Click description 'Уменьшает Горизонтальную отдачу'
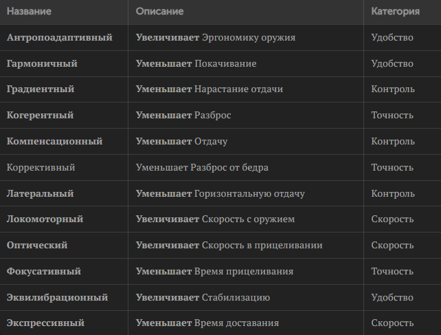441x335 pixels. click(x=220, y=193)
